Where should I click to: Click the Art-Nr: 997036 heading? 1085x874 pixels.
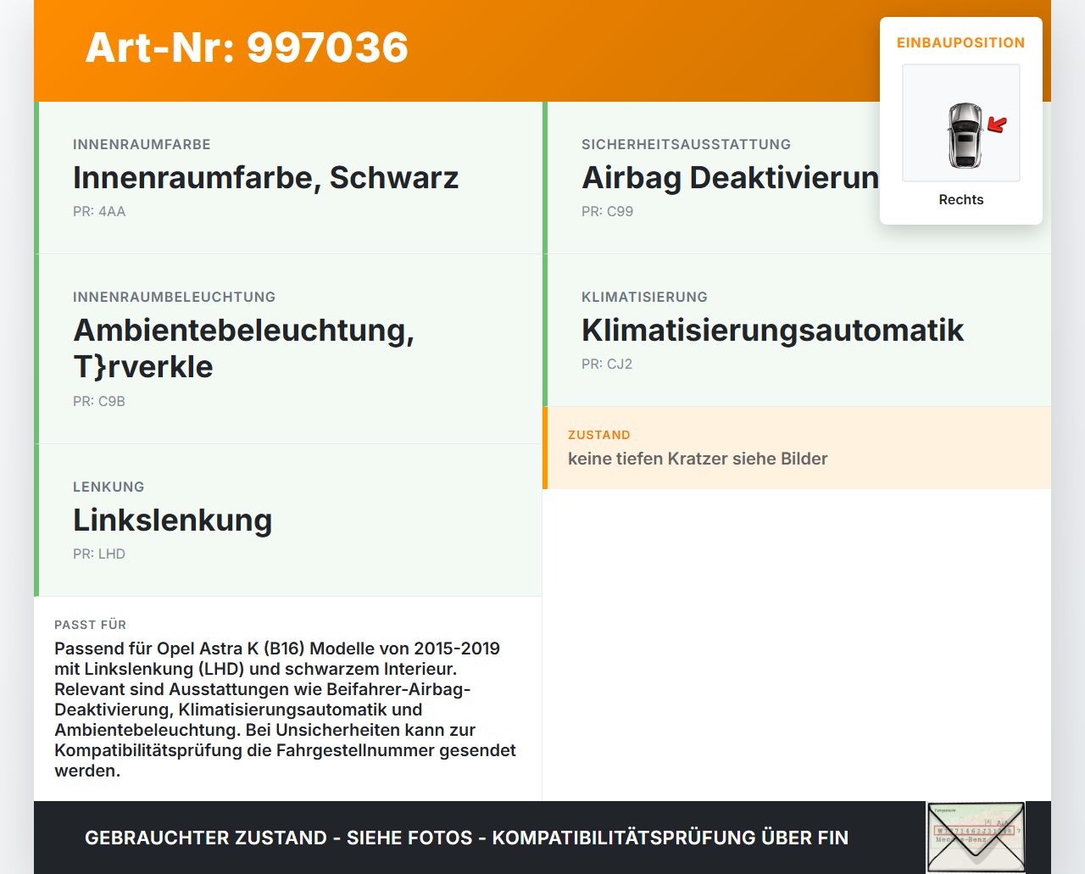pos(246,48)
